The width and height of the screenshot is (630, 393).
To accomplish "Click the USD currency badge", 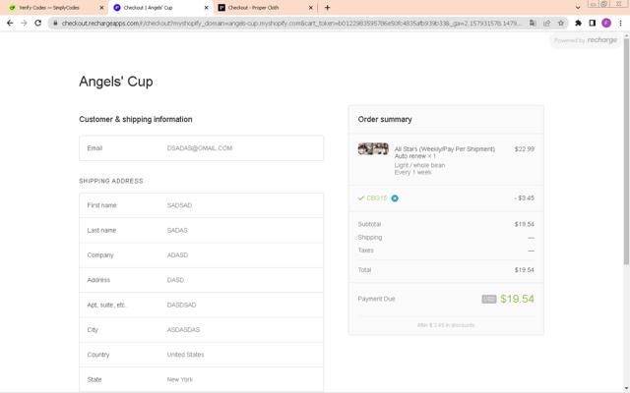I will [x=489, y=299].
